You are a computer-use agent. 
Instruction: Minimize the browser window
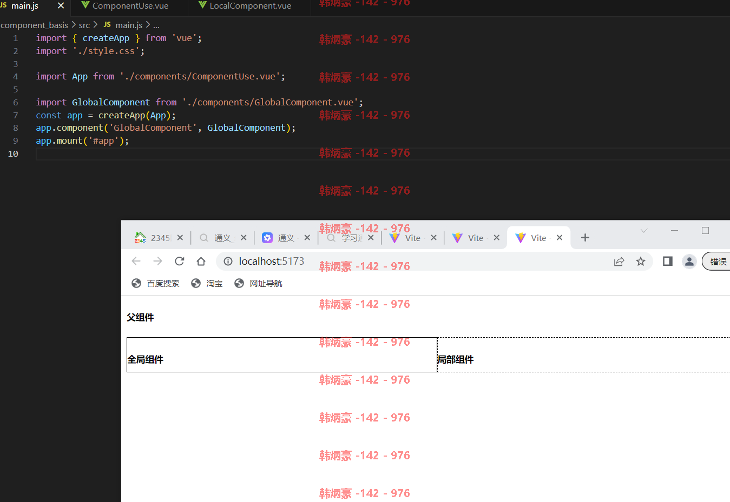pos(674,231)
